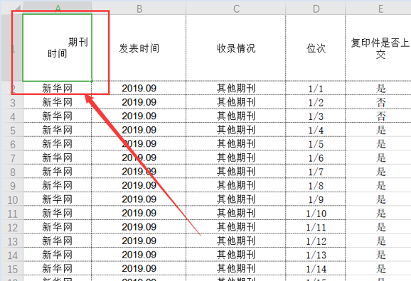Click the 1/11 ranking cell
411x281 pixels.
click(x=316, y=227)
